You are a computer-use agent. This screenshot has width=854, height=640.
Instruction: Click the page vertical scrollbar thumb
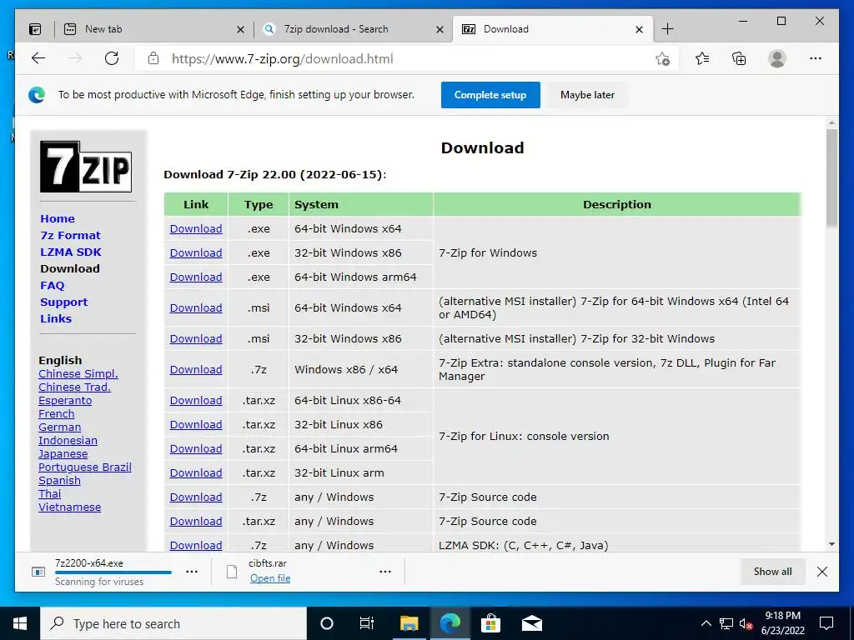(831, 177)
